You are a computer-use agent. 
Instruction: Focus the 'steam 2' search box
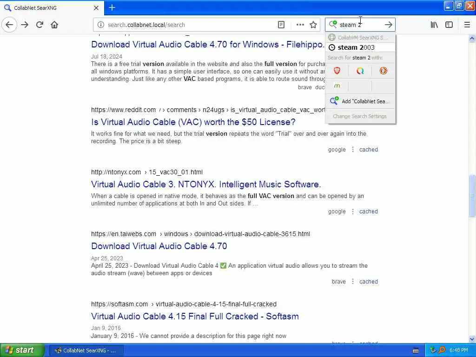360,25
